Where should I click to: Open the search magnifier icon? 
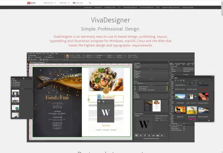(x=90, y=3)
